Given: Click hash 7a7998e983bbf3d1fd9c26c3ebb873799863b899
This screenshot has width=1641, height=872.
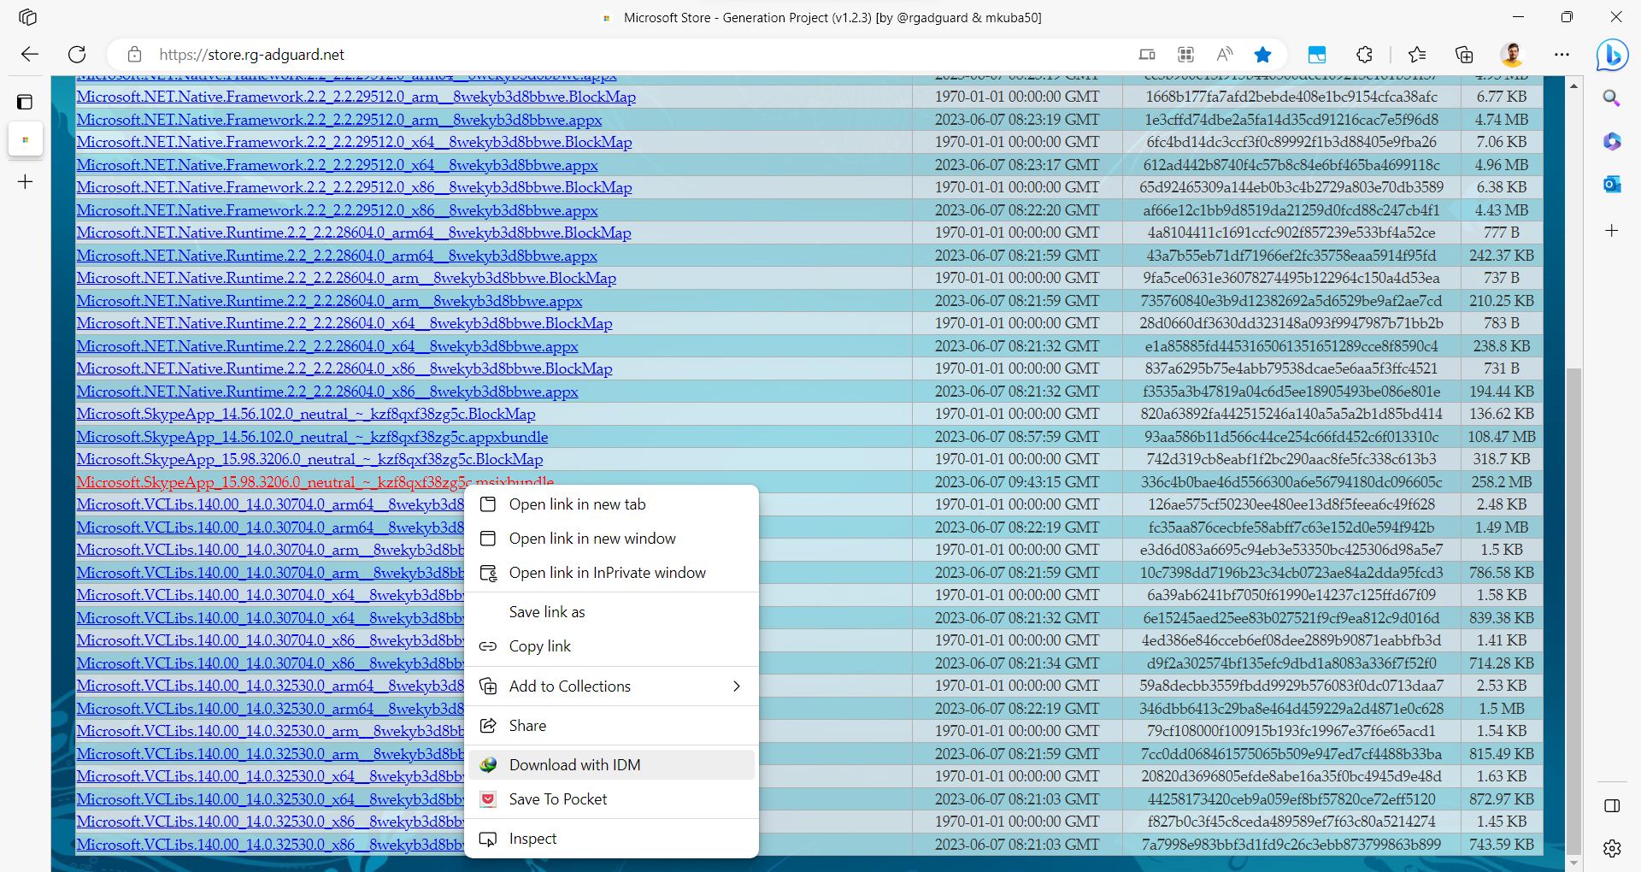Looking at the screenshot, I should (x=1291, y=845).
